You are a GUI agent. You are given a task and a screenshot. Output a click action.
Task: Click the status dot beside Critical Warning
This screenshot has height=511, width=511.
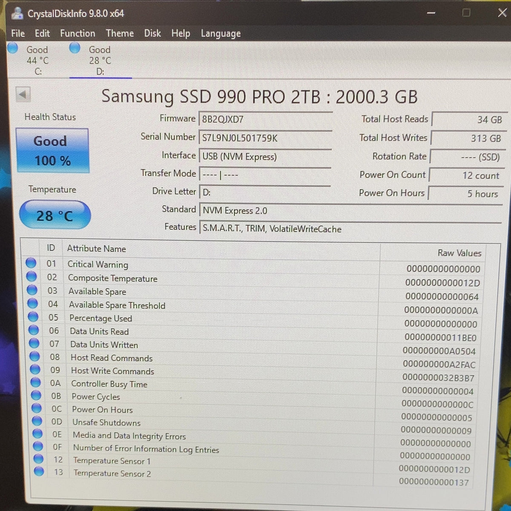[x=31, y=263]
